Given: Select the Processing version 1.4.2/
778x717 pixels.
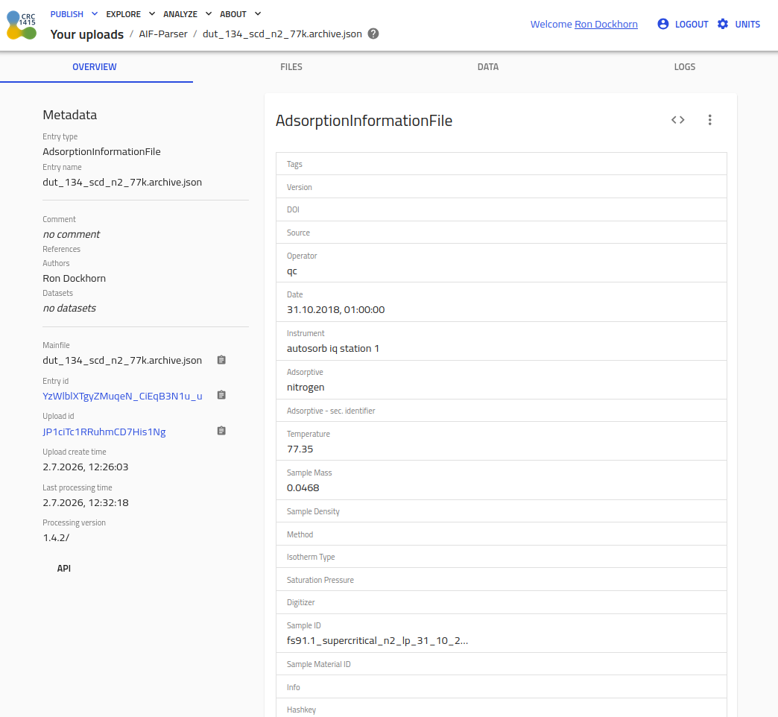Looking at the screenshot, I should click(x=56, y=538).
